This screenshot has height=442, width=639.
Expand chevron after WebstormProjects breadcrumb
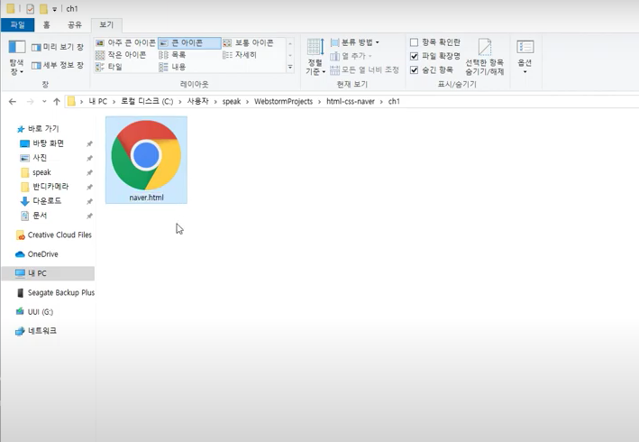click(319, 102)
